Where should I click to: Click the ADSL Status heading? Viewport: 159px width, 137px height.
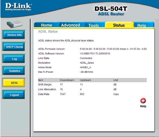pyautogui.click(x=48, y=31)
